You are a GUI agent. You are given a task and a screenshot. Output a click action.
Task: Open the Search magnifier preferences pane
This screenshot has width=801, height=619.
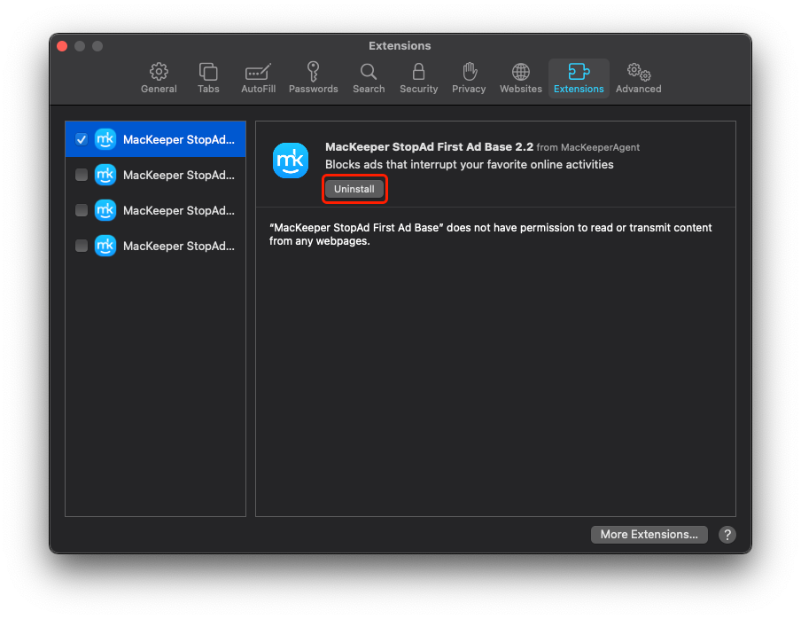point(369,78)
